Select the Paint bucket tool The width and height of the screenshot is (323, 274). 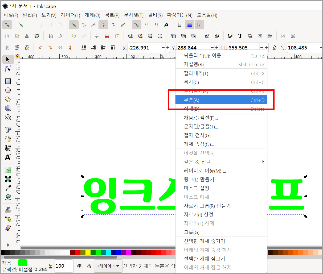point(8,197)
